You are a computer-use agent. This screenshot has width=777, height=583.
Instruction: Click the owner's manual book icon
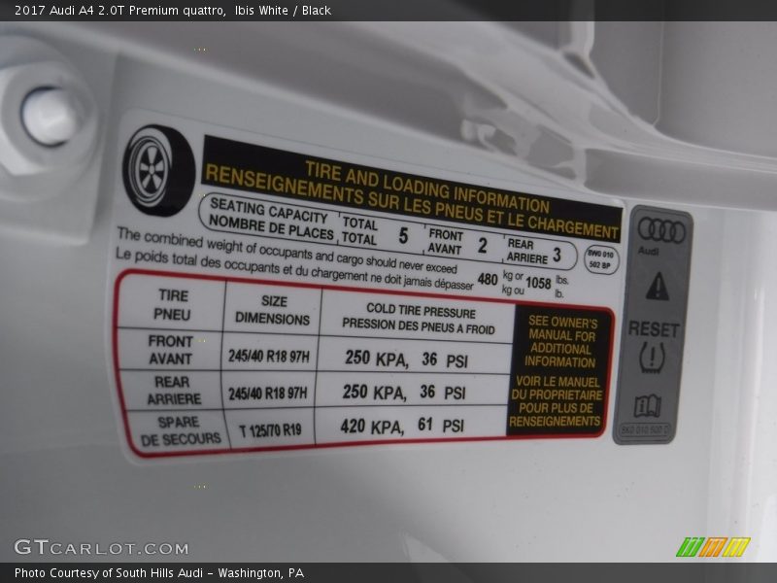648,406
